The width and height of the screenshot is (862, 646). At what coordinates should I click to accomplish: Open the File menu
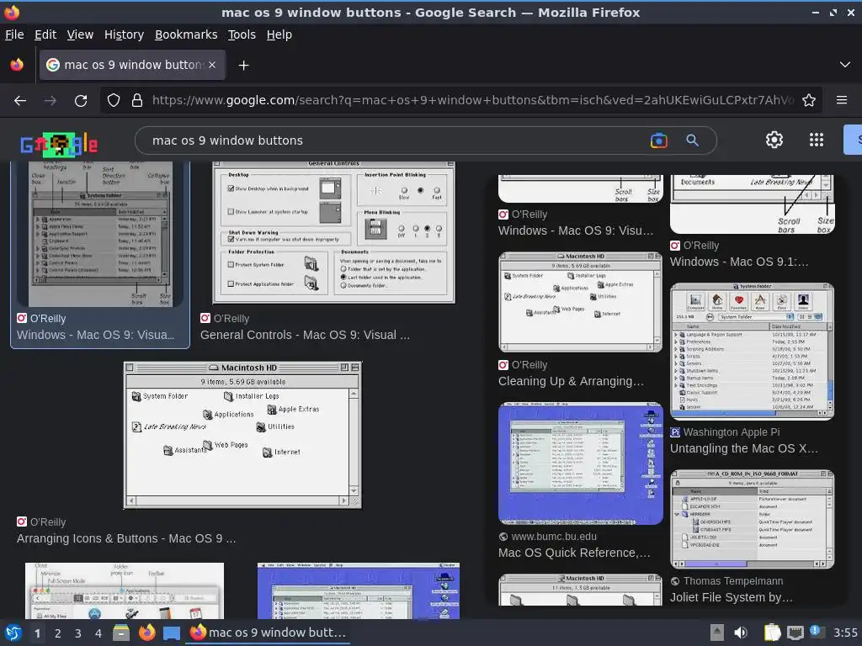(x=14, y=34)
